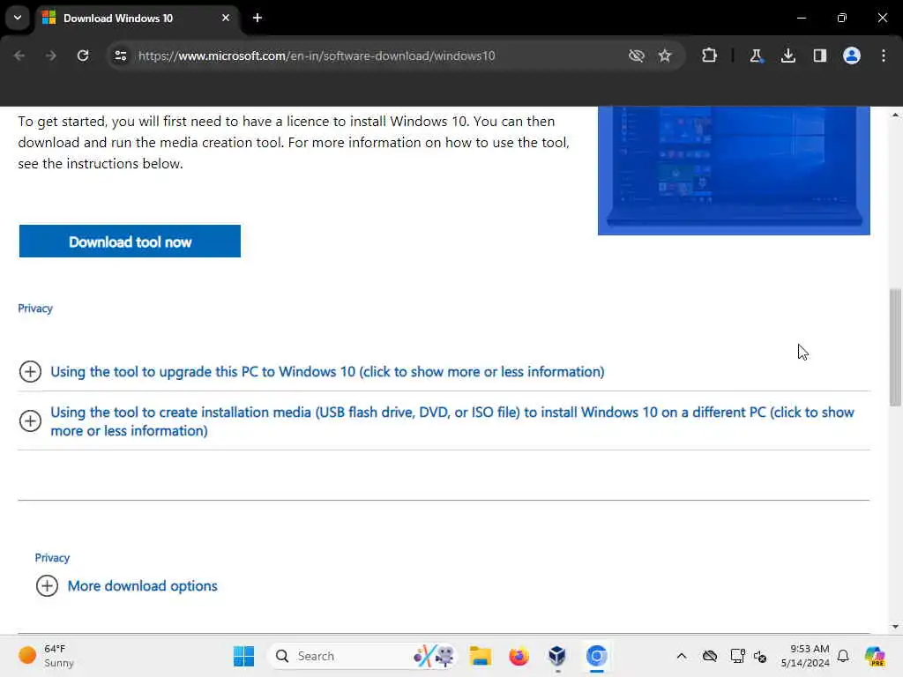Open the display/network tray icon
This screenshot has width=903, height=677.
pyautogui.click(x=737, y=656)
